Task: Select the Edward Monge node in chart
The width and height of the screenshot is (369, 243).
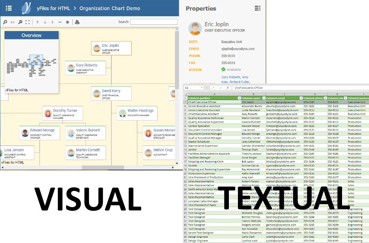Action: click(40, 133)
